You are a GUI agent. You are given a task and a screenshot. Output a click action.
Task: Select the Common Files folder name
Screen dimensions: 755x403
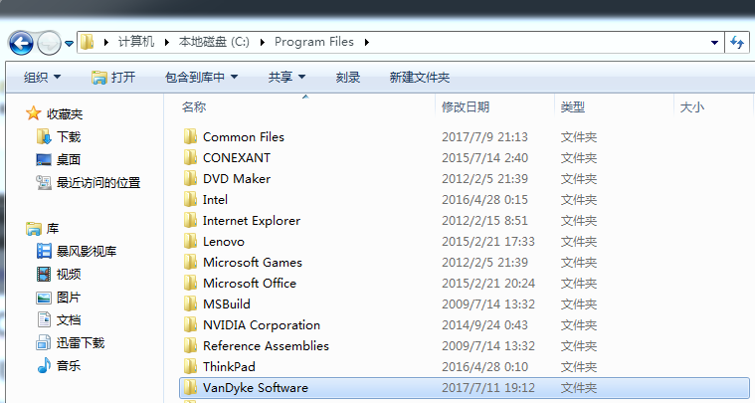tap(244, 136)
